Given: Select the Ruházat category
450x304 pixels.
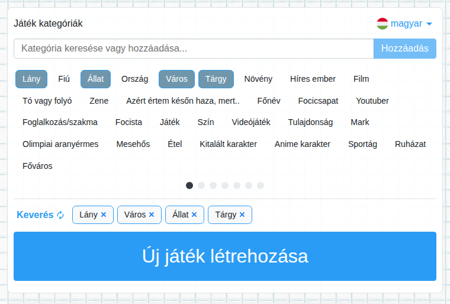Looking at the screenshot, I should coord(410,144).
